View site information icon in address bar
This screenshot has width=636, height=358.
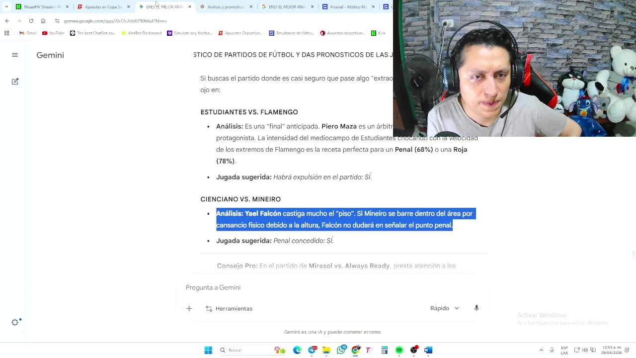tap(58, 21)
